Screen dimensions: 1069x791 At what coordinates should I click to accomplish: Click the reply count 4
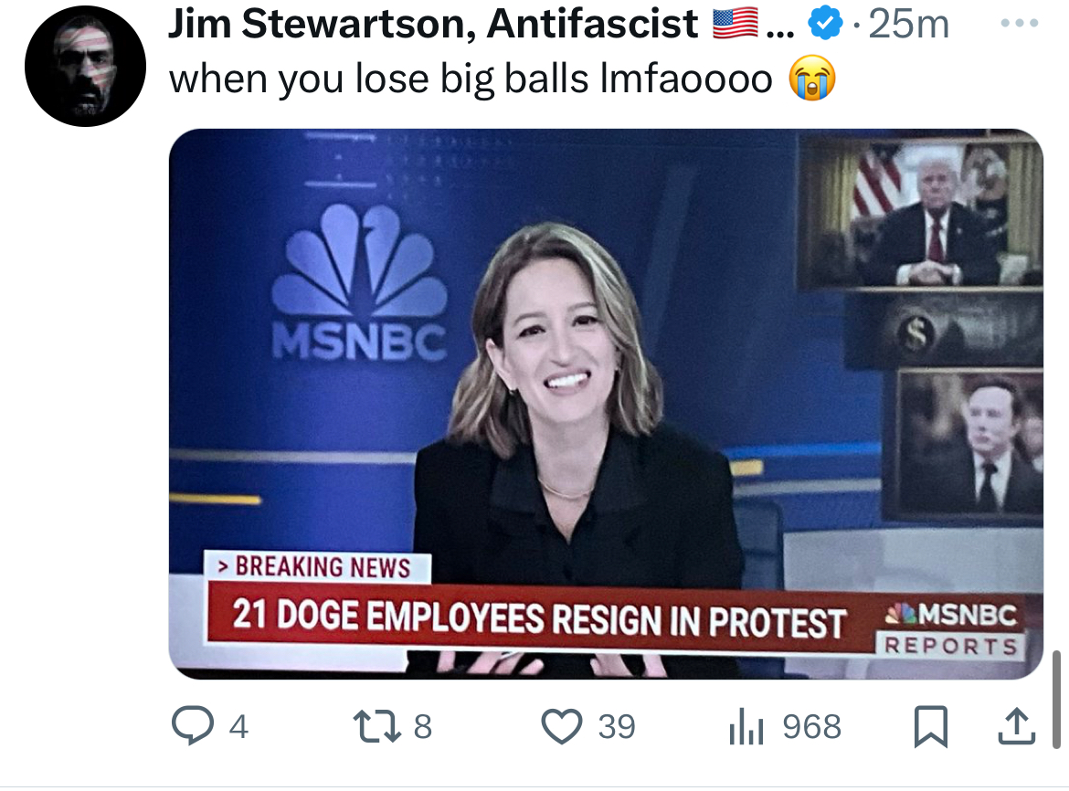coord(238,726)
